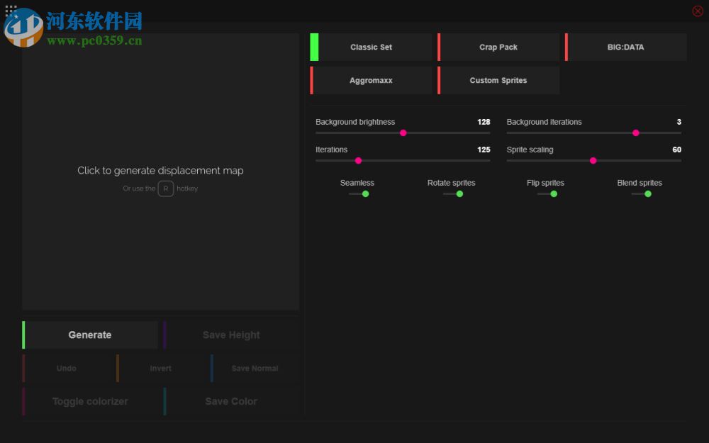Invert the displacement map
Screen dimensions: 709x443
160,368
